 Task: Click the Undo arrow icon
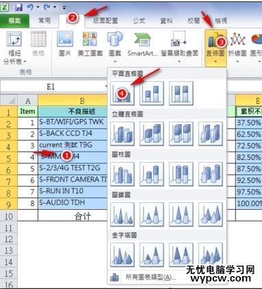pos(30,7)
